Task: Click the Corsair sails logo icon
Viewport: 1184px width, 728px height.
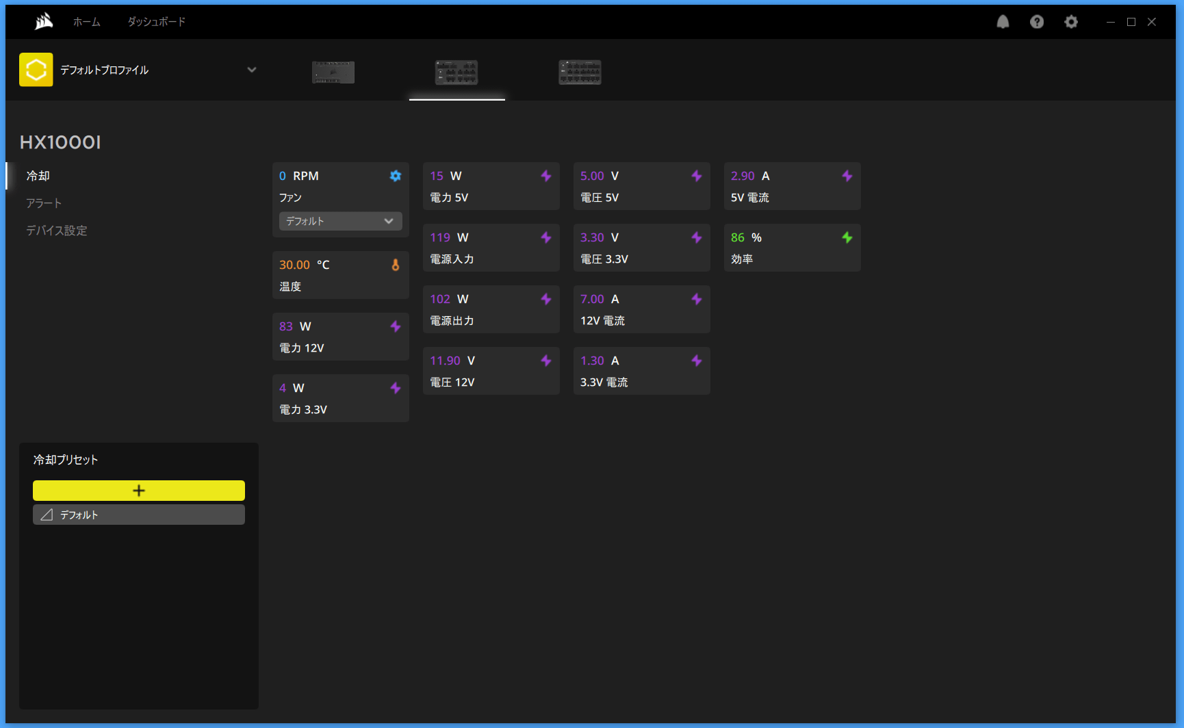Action: click(x=44, y=22)
